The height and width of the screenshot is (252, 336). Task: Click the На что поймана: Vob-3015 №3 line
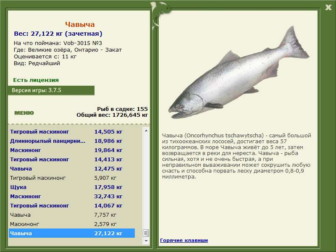coord(58,43)
